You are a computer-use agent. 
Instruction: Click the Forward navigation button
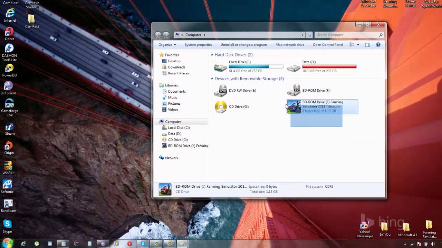(x=166, y=35)
